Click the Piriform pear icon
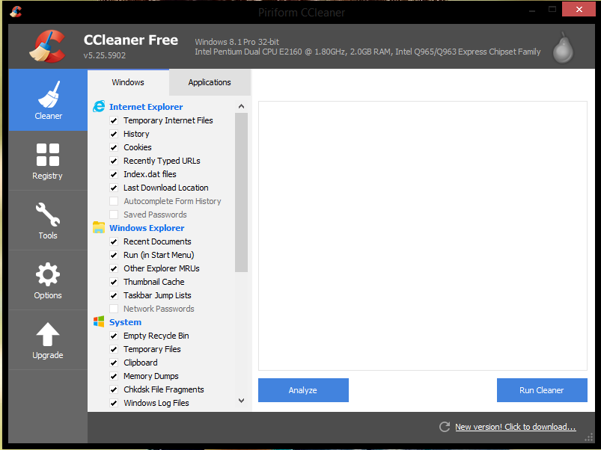Image resolution: width=601 pixels, height=450 pixels. coord(563,48)
